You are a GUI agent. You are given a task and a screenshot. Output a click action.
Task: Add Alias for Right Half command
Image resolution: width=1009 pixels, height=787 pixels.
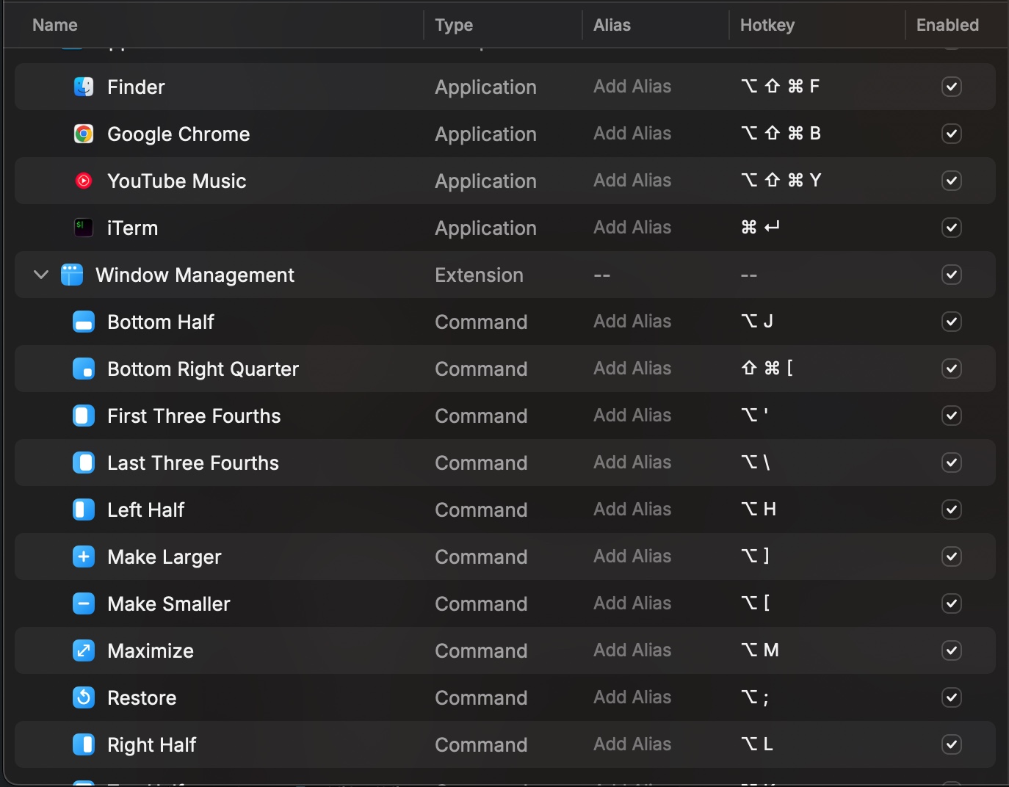(632, 744)
